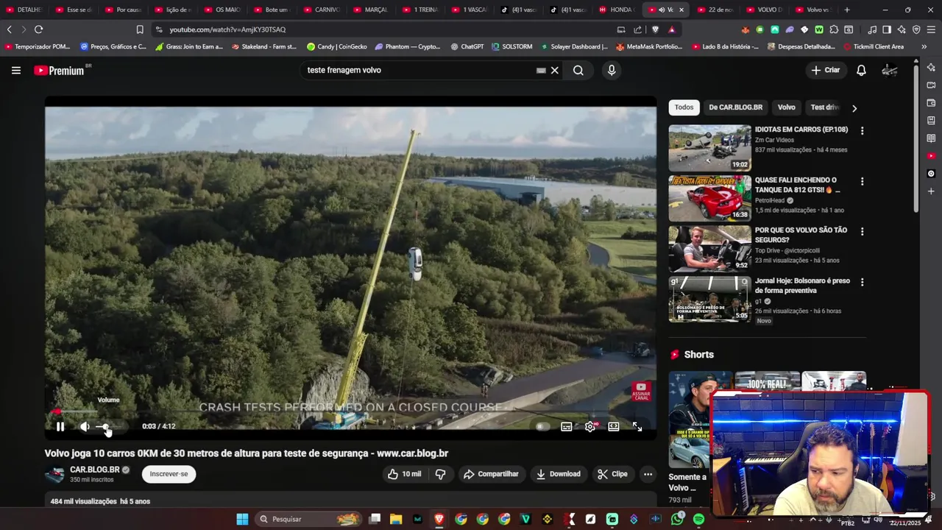Switch to HONDA browser tab
This screenshot has width=942, height=530.
tap(616, 10)
